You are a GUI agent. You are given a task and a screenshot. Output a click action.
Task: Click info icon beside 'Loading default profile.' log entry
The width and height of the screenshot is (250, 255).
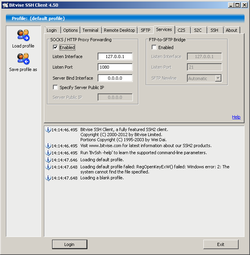point(48,160)
